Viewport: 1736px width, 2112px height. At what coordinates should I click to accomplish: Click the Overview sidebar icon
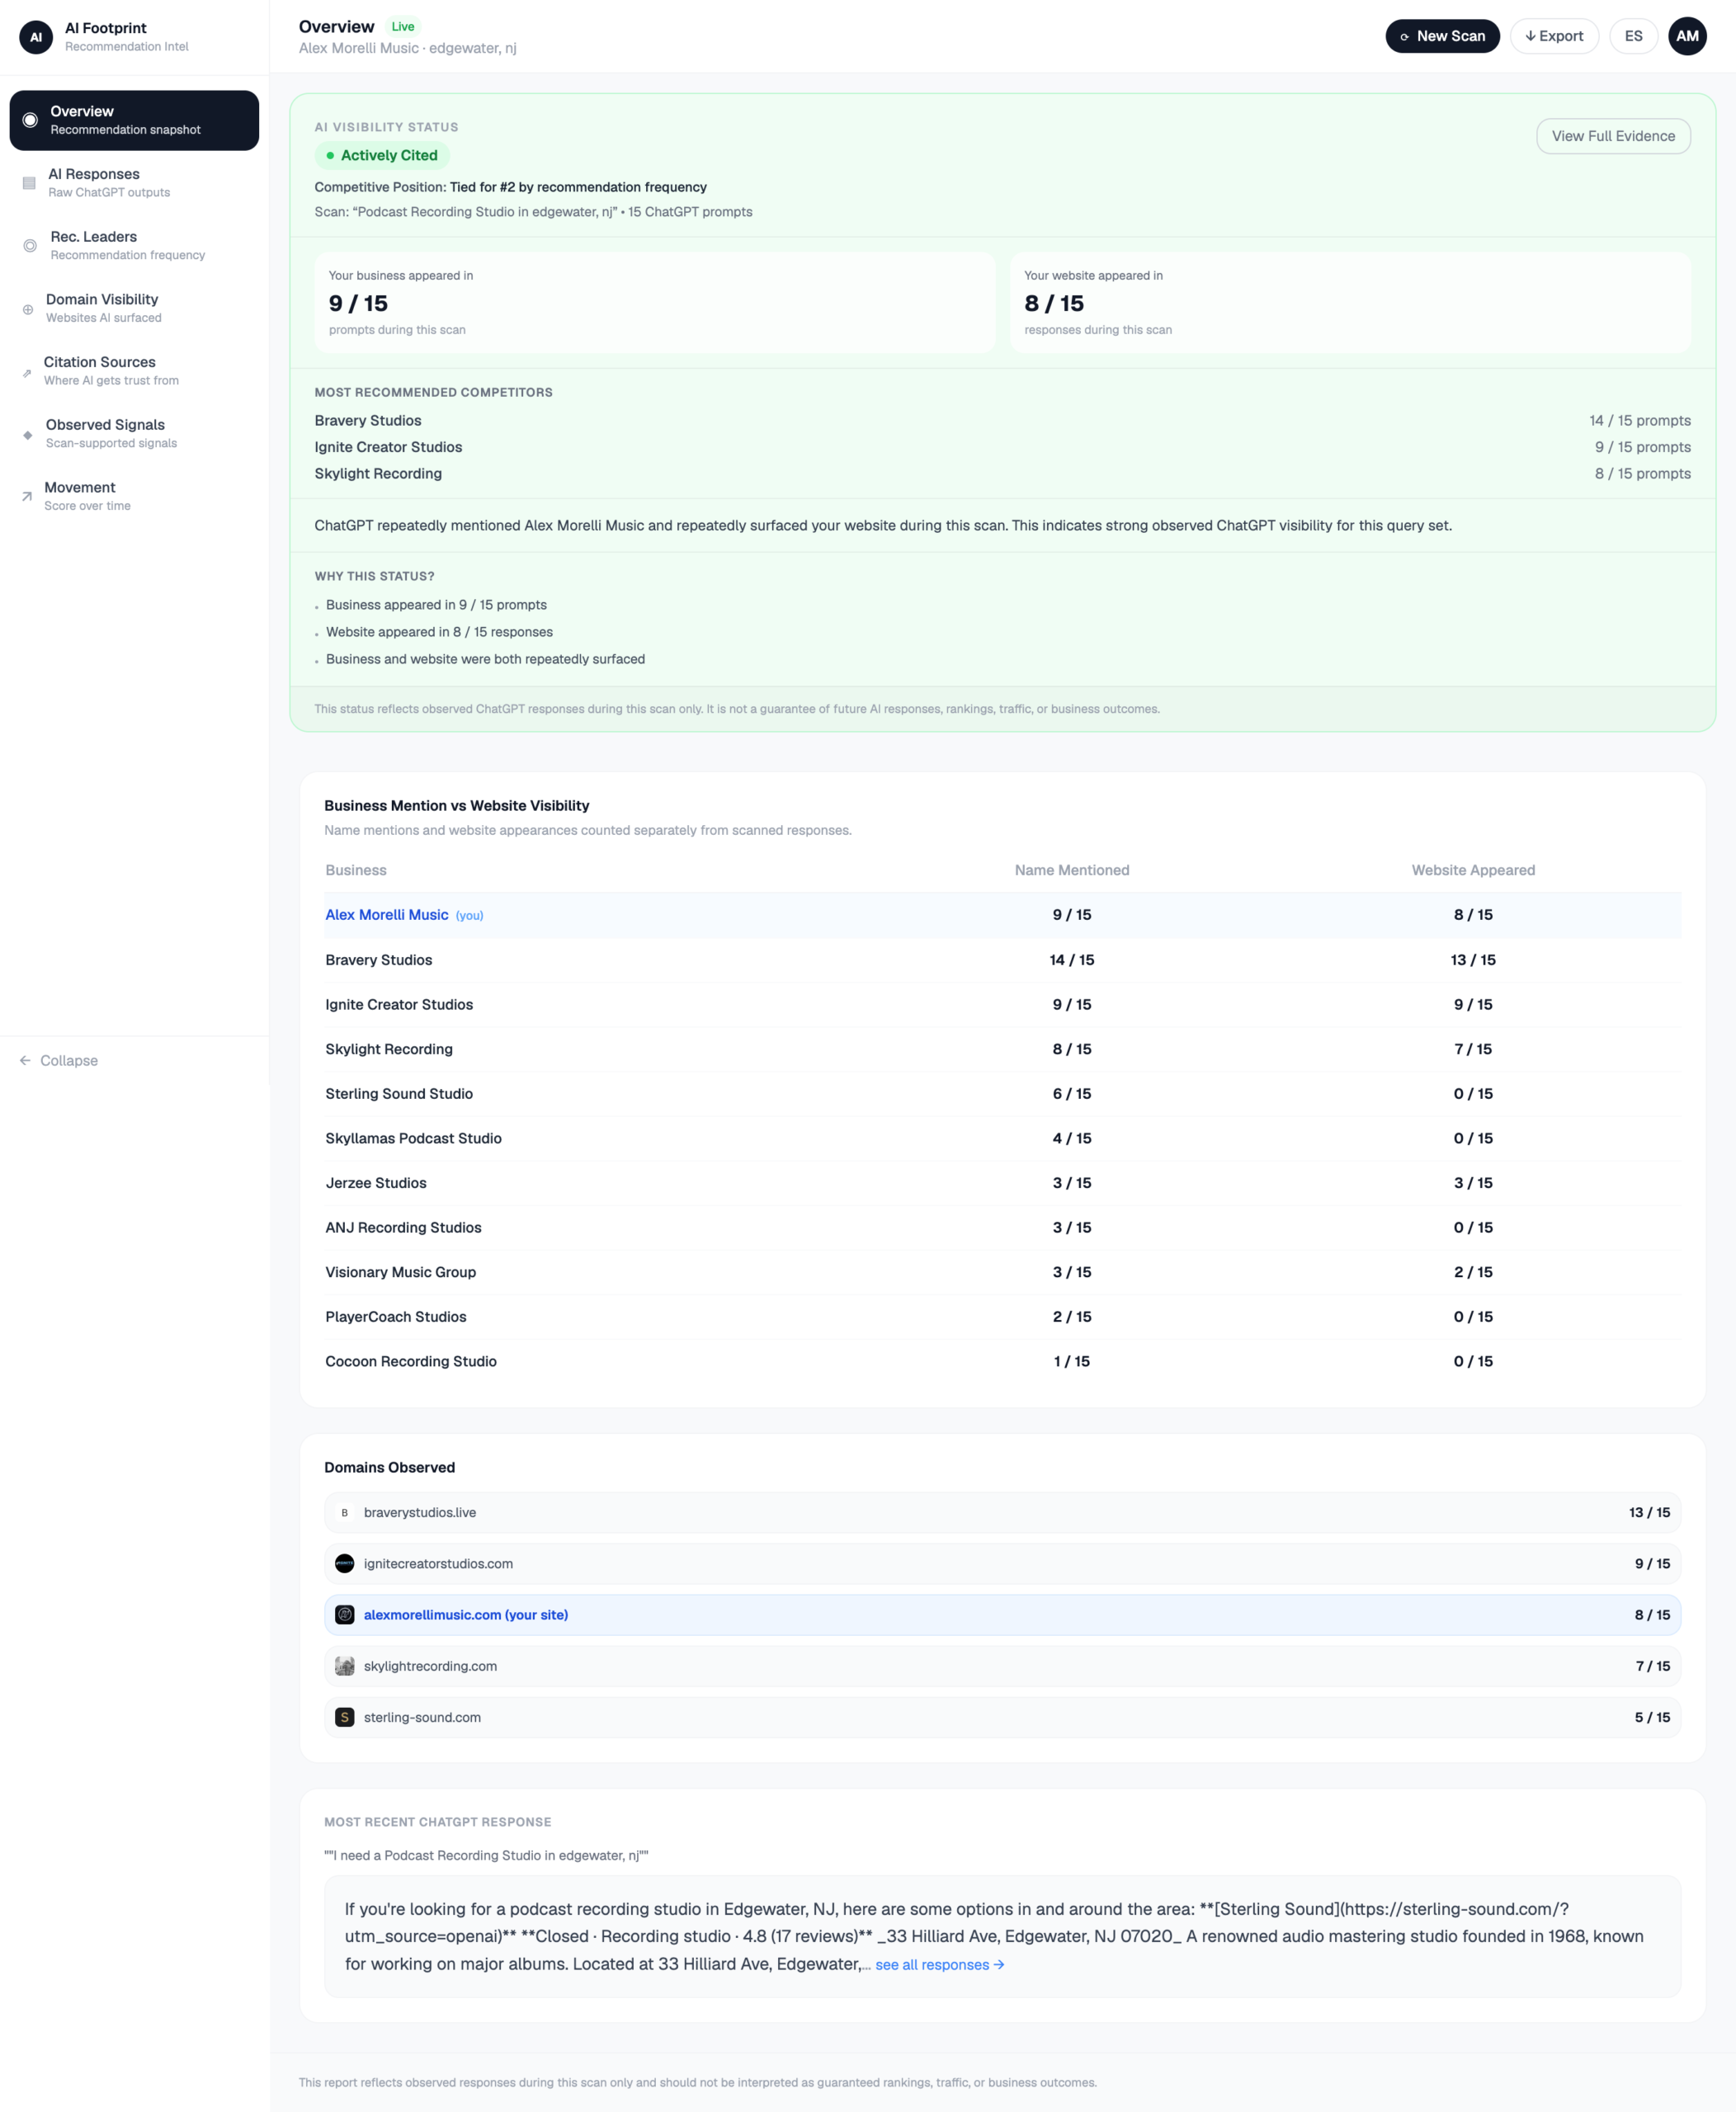30,120
